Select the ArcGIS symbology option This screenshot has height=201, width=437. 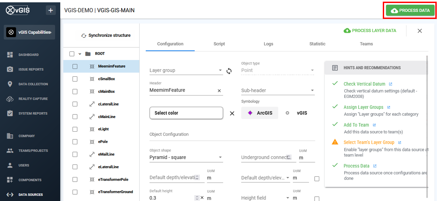point(259,113)
